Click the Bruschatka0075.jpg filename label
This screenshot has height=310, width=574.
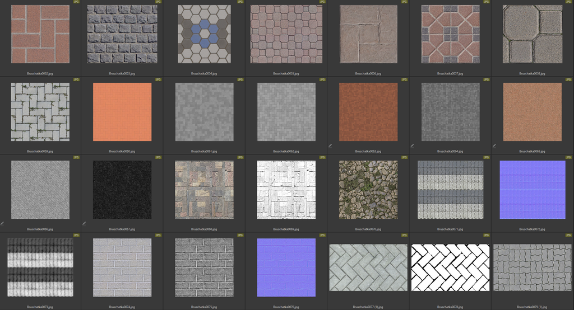[204, 307]
